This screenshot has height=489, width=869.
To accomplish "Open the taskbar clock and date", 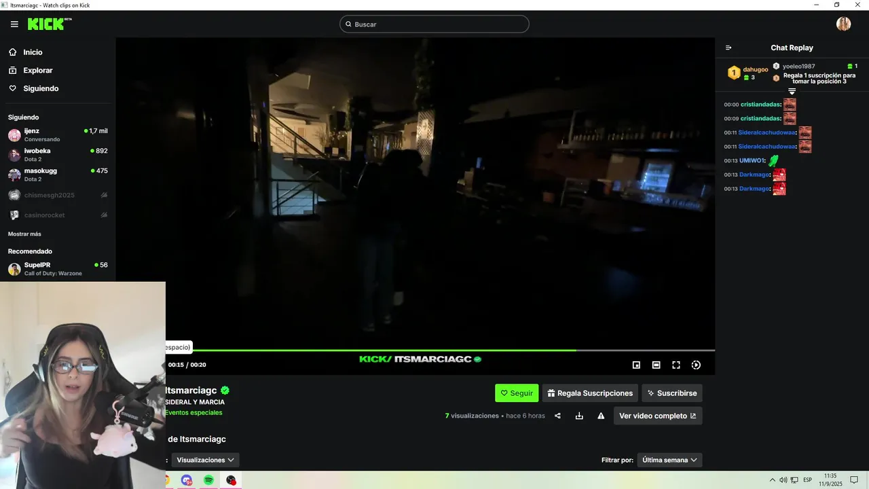I will click(x=830, y=480).
